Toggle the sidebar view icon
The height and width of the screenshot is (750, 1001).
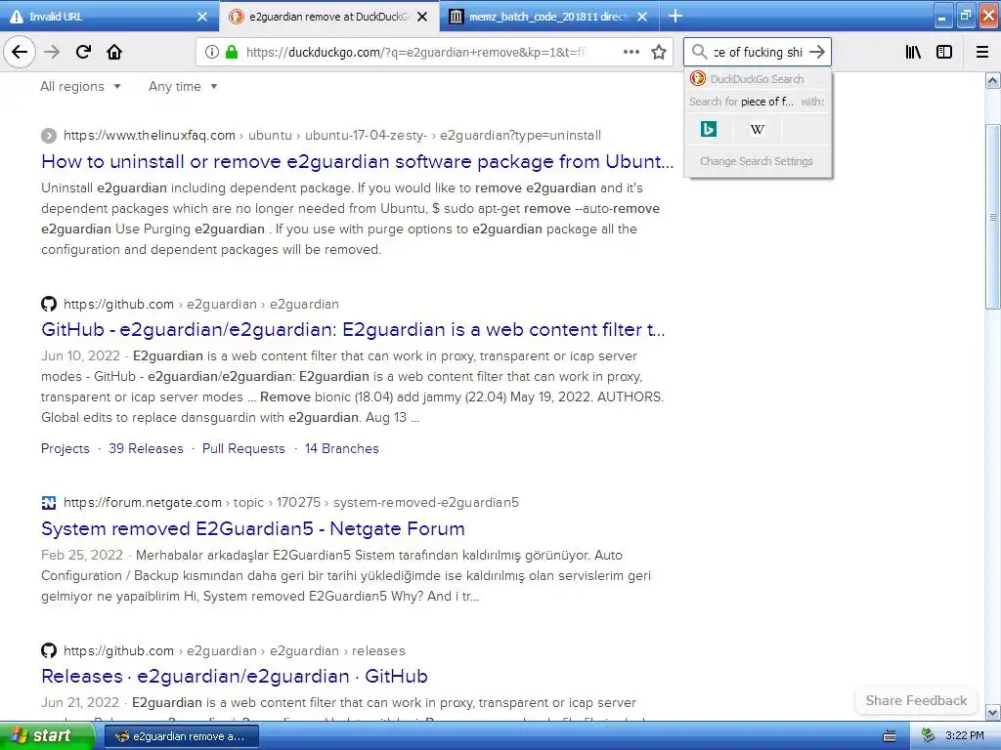tap(944, 52)
